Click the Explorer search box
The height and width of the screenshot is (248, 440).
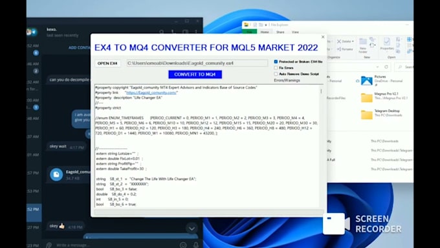coord(404,67)
